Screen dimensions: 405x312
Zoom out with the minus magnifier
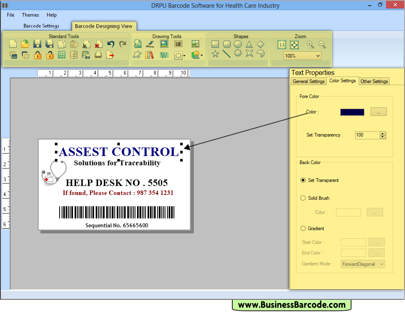[322, 45]
